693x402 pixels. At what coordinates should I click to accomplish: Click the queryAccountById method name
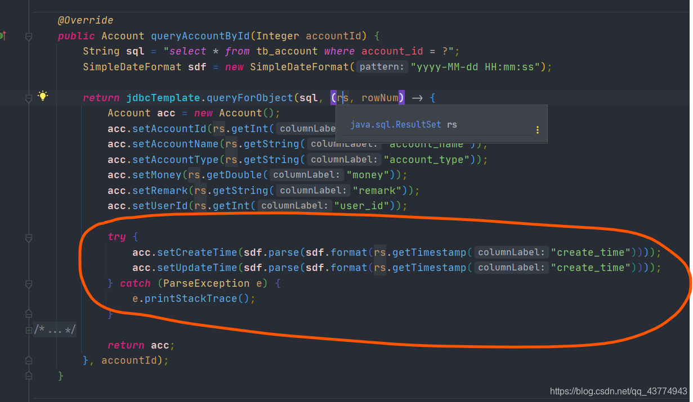tap(200, 36)
